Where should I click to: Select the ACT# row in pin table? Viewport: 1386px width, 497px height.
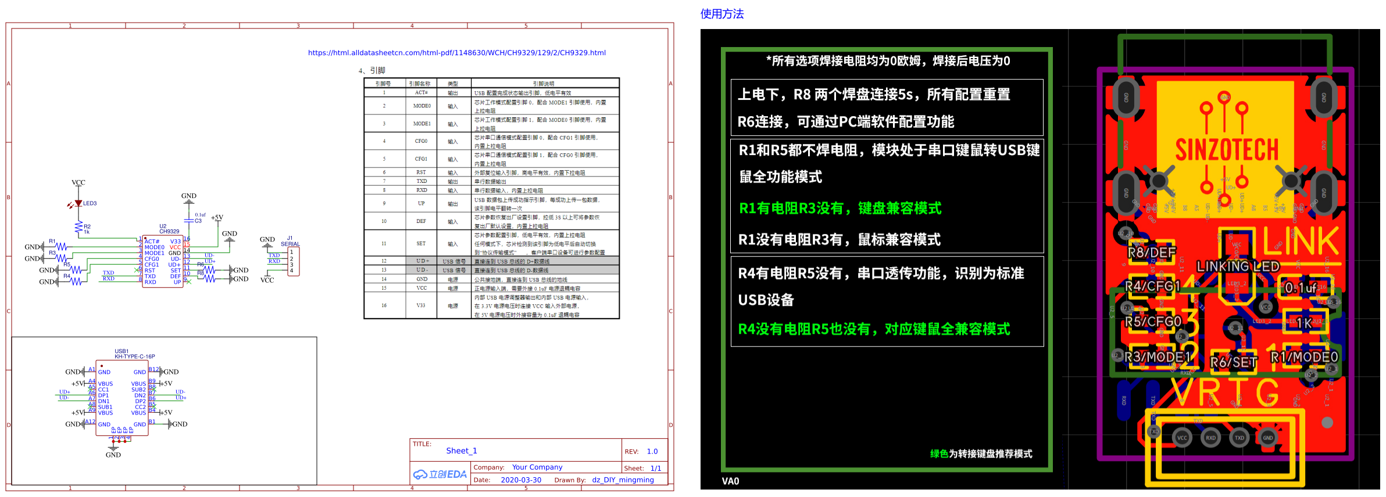(x=491, y=93)
